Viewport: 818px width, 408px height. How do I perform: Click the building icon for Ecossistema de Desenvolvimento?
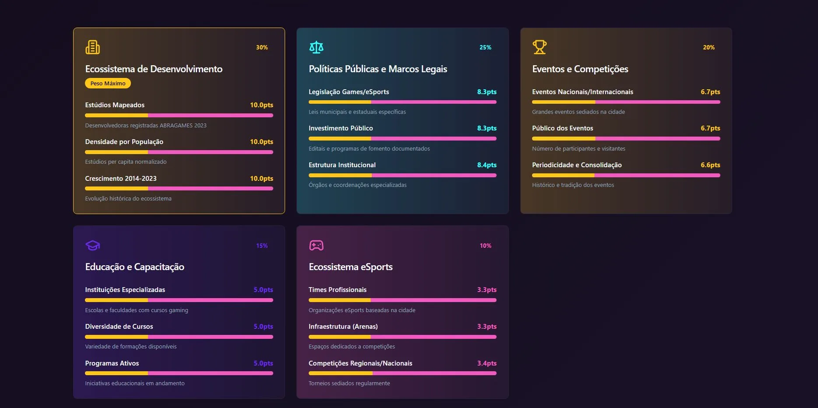(92, 47)
